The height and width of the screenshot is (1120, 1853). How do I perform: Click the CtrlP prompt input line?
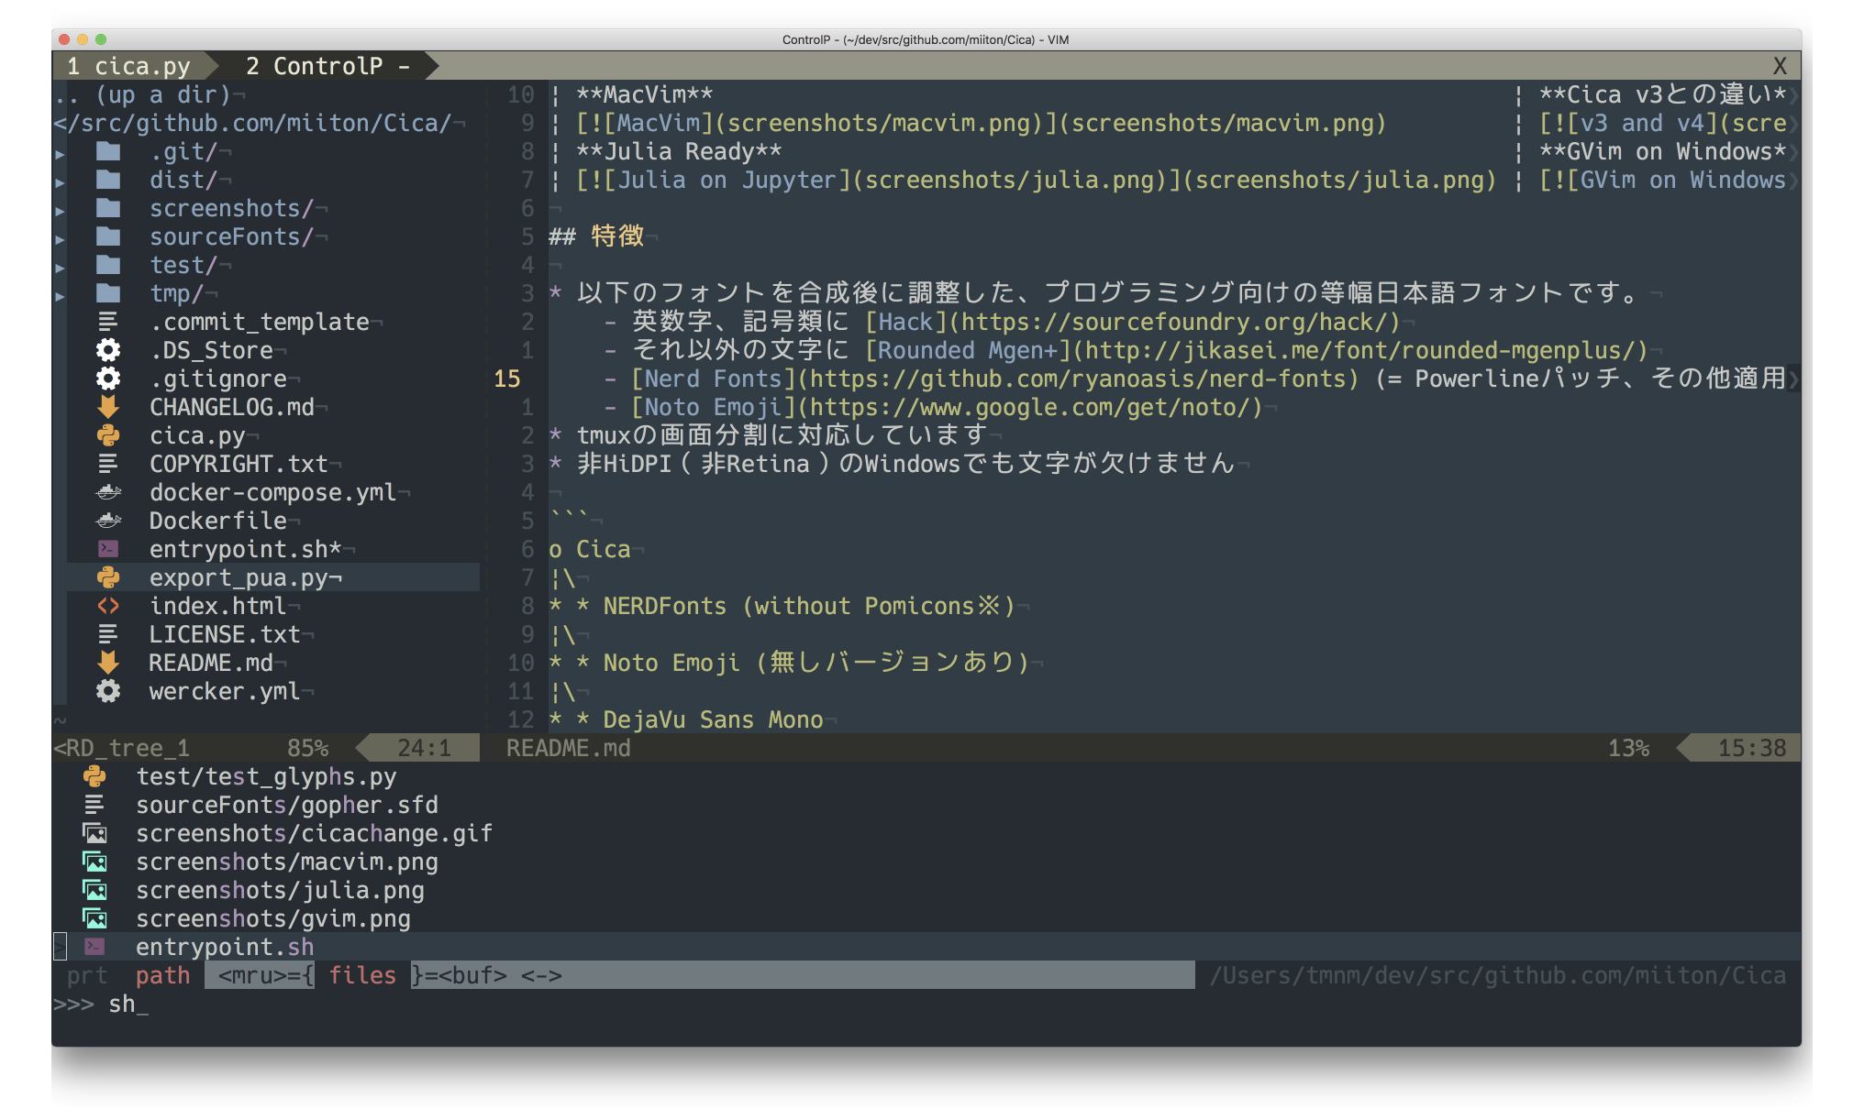point(128,1005)
